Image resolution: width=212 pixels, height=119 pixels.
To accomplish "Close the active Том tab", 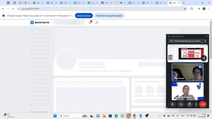I will 179,3.
